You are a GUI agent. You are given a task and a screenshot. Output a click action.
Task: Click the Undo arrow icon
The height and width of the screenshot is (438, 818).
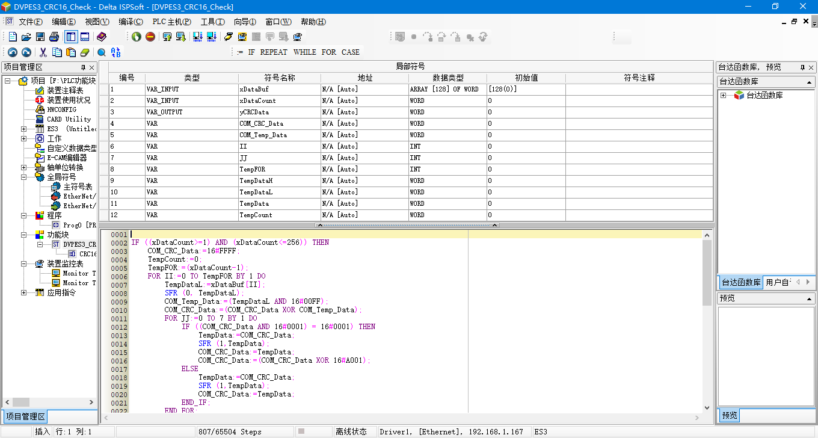(x=12, y=52)
